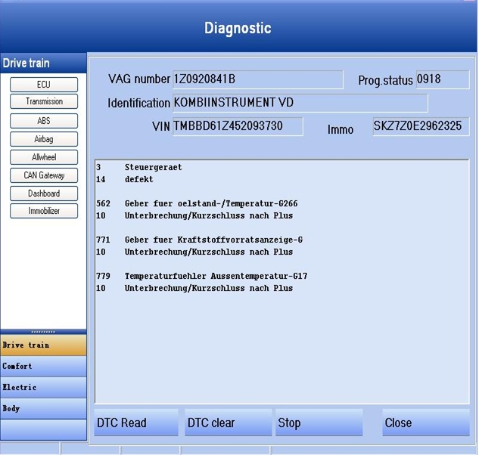
Task: Click the VAG number field
Action: coord(257,79)
